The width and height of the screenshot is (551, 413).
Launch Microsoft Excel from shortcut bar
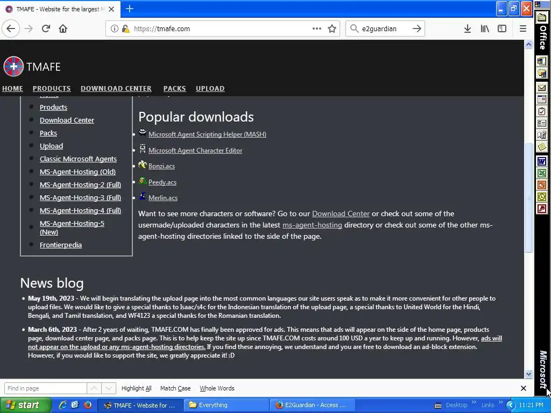point(541,173)
